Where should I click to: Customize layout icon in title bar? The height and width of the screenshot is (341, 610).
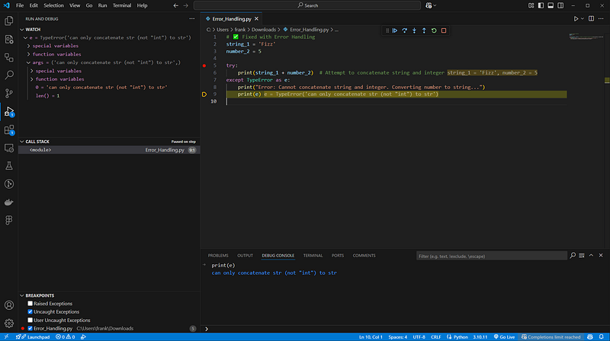(531, 5)
